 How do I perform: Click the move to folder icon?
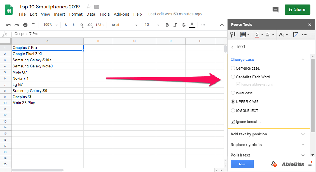(97, 7)
